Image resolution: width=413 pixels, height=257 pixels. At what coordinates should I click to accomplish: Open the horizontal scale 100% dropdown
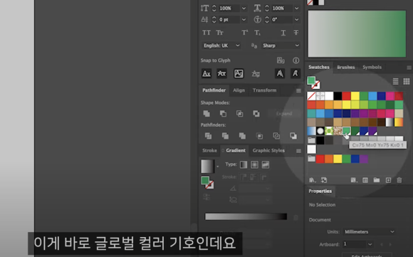(x=297, y=9)
